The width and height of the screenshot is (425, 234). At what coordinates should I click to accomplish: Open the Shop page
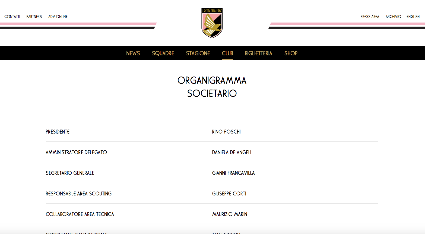coord(291,53)
